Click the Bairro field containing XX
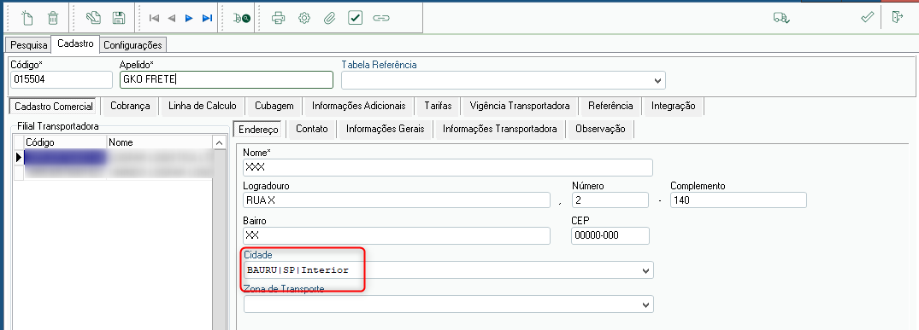The height and width of the screenshot is (330, 919). coord(397,236)
